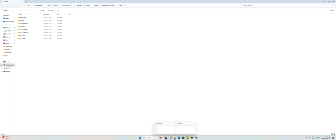
Task: Open pinned Downloads folder
Action: coord(7,31)
